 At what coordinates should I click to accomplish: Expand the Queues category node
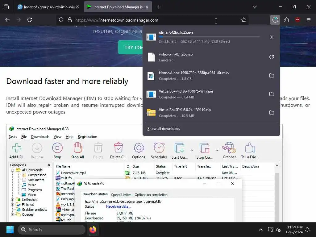12,215
